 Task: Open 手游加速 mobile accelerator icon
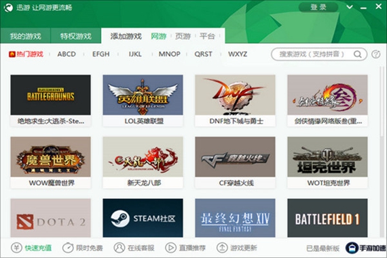point(352,248)
